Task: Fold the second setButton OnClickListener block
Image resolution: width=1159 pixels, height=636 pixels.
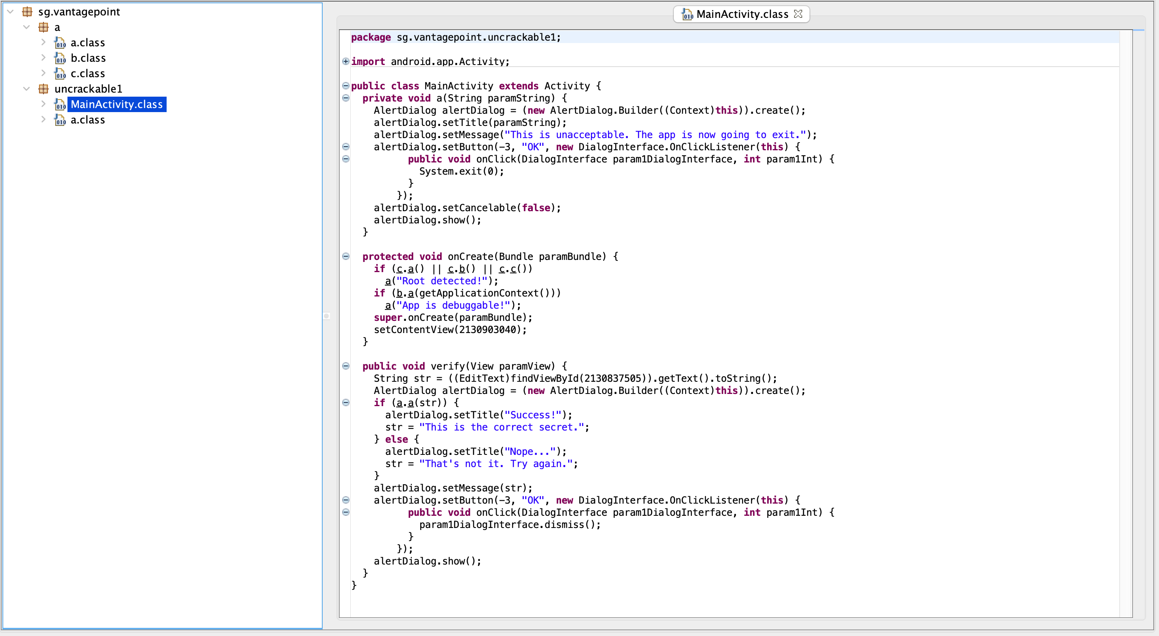Action: tap(345, 500)
